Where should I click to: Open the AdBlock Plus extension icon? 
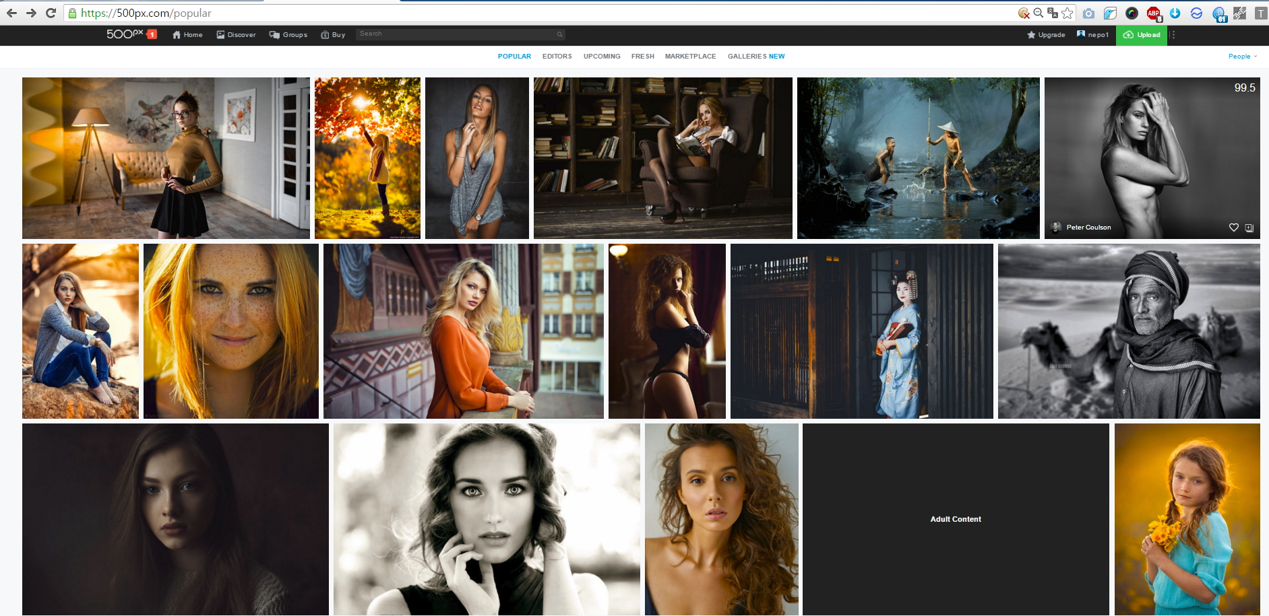point(1154,13)
